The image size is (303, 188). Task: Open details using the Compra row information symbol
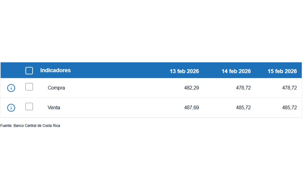pos(11,88)
